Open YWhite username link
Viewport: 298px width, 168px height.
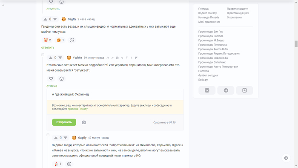(77, 58)
